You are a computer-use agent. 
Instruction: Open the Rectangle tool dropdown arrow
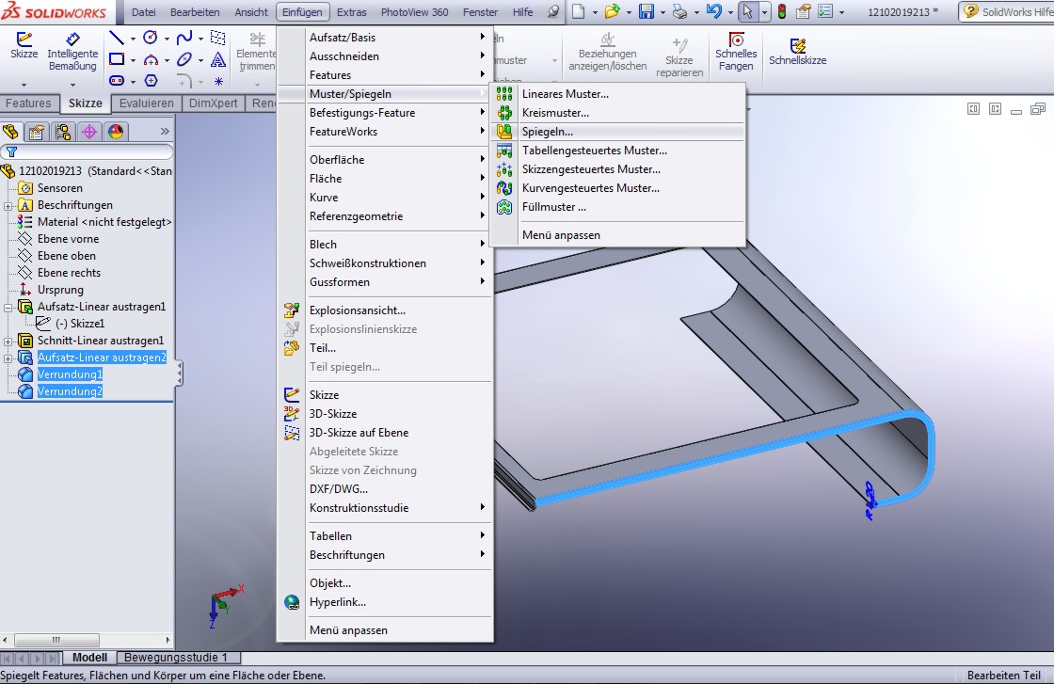tap(133, 60)
